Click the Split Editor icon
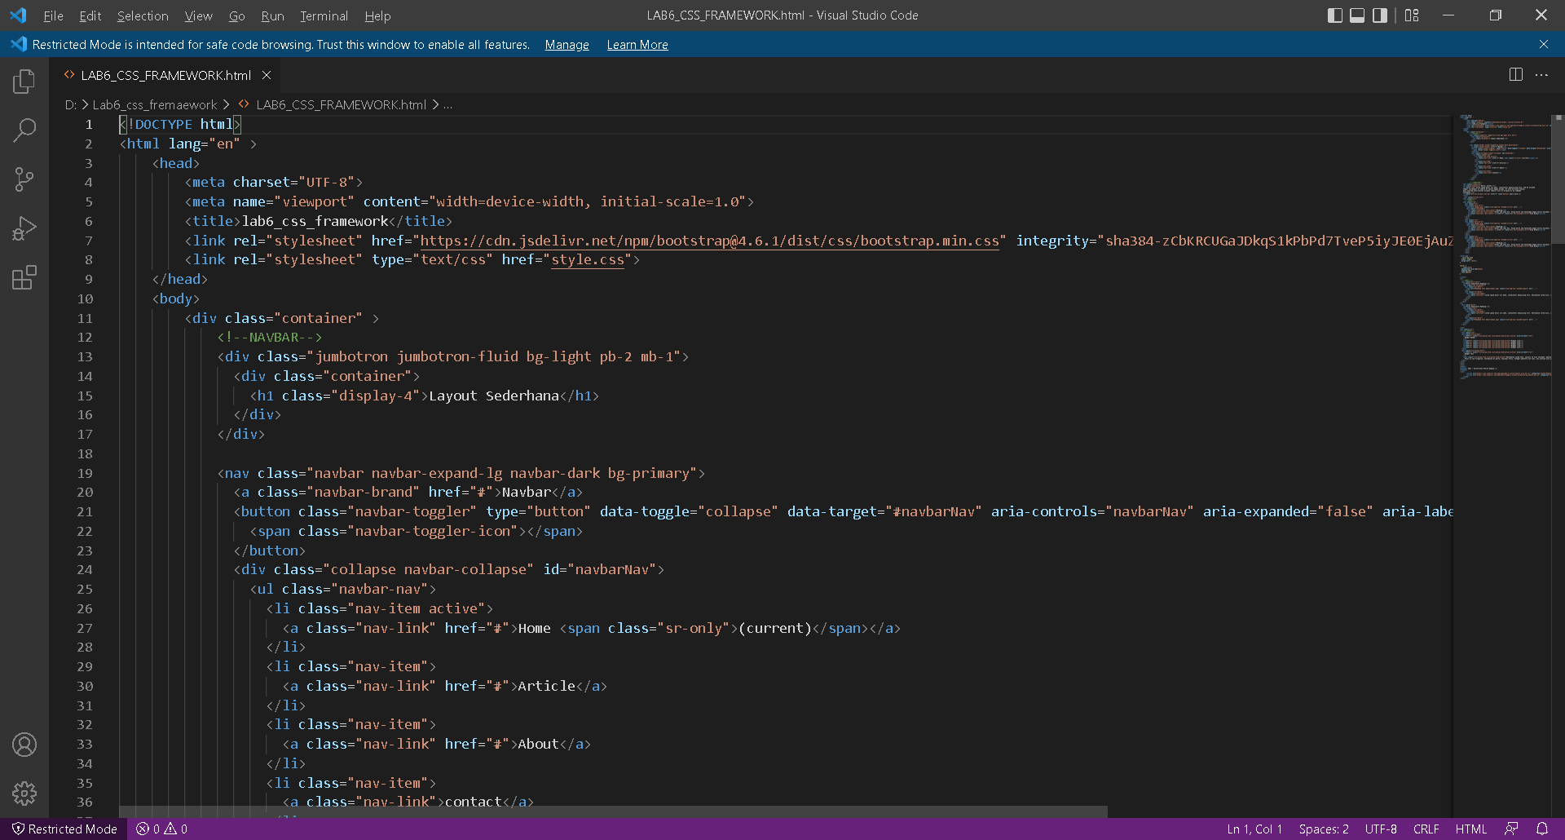Screen dimensions: 1565x840 coord(1515,74)
